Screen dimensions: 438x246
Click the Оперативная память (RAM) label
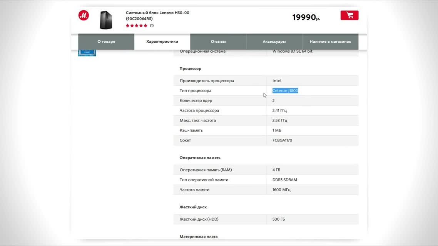point(206,170)
